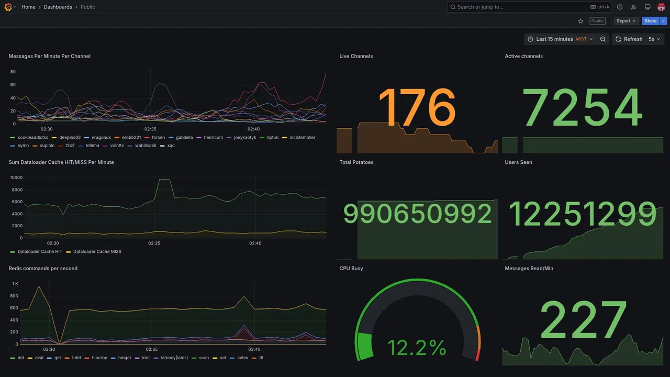This screenshot has width=670, height=377.
Task: Toggle xqc series in legend
Action: click(x=171, y=146)
